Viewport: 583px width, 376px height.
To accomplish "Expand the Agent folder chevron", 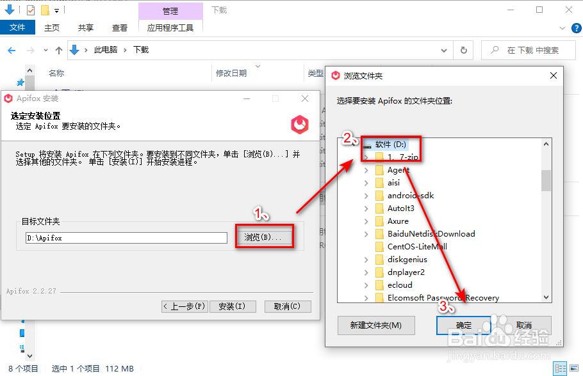I will [366, 170].
